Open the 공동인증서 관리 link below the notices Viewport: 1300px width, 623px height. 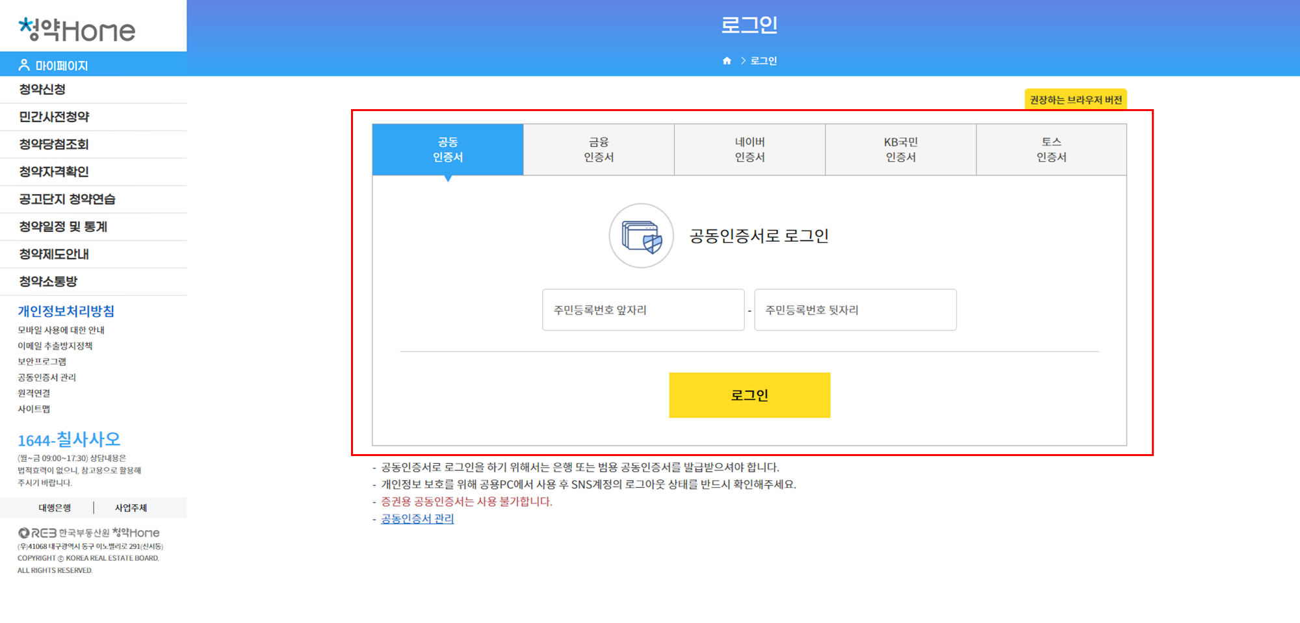[x=417, y=518]
